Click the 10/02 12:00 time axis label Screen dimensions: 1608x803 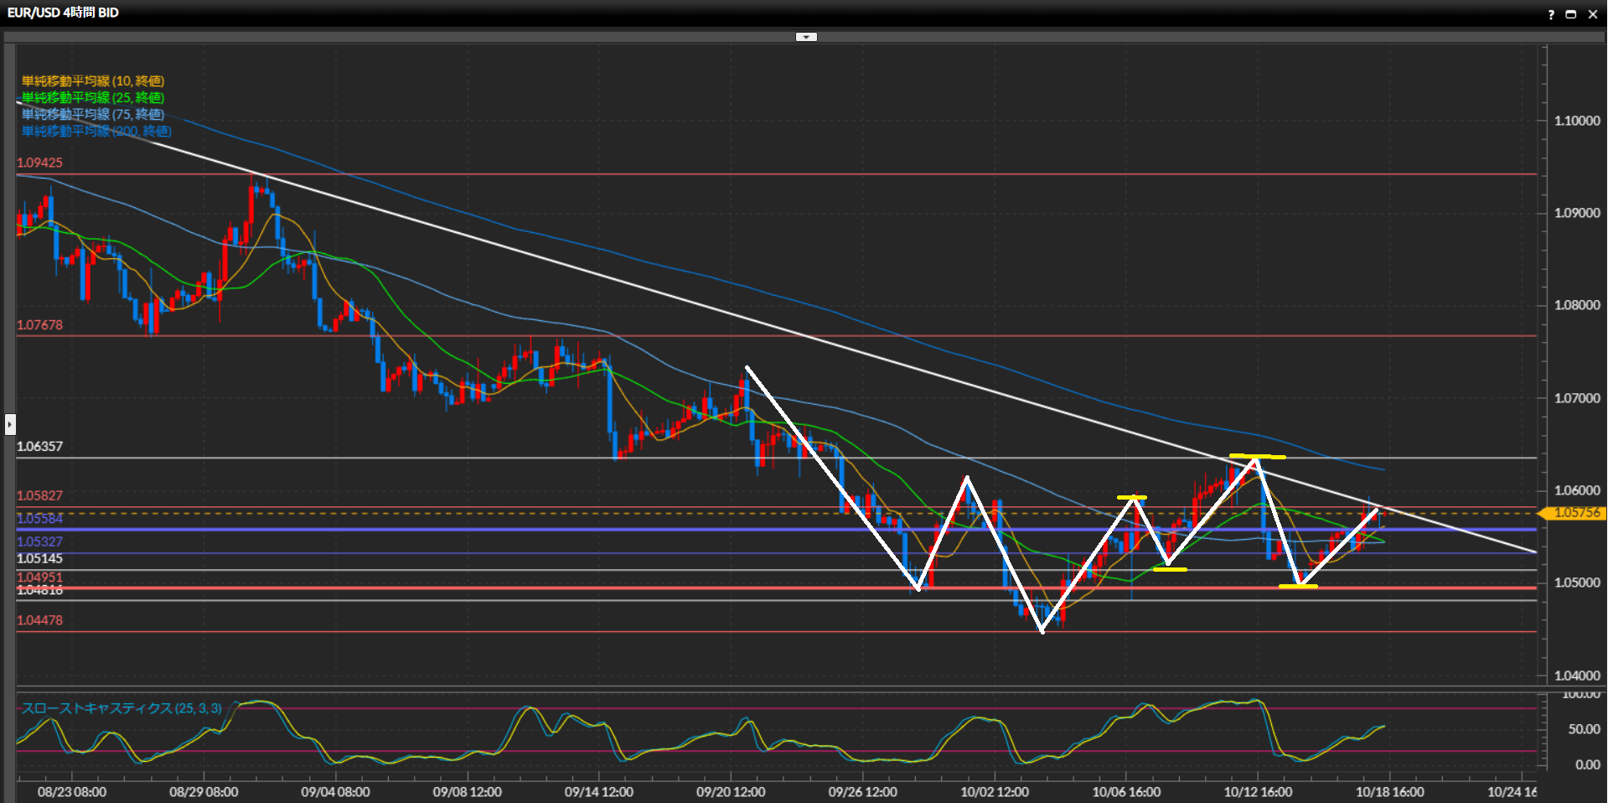pos(995,792)
